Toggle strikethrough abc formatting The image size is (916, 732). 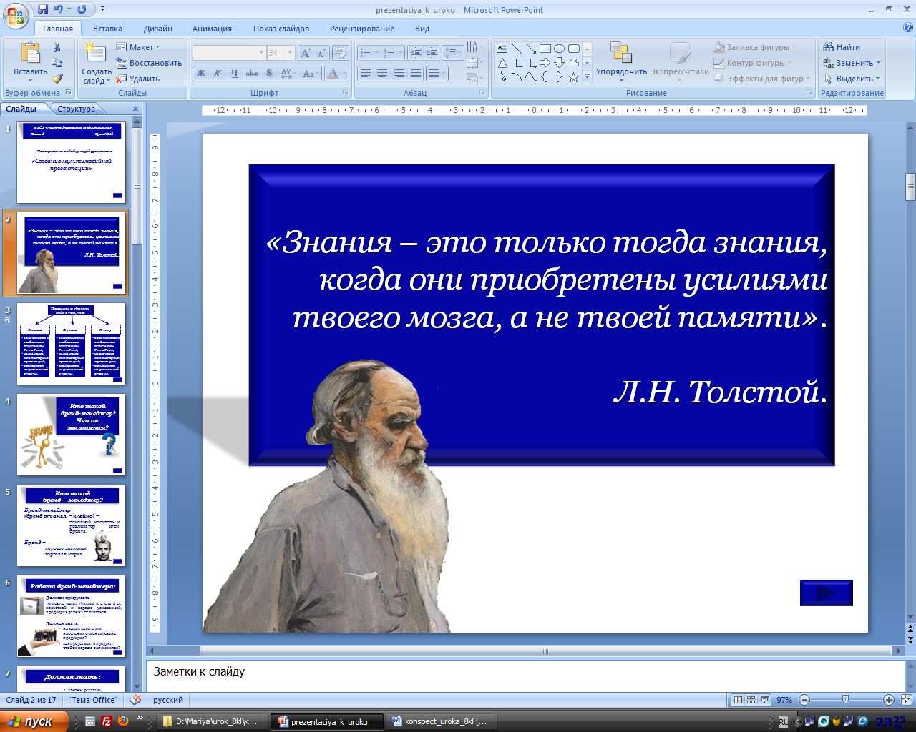click(x=251, y=74)
